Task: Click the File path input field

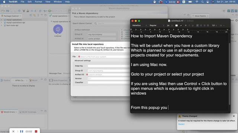Action: coord(105,57)
